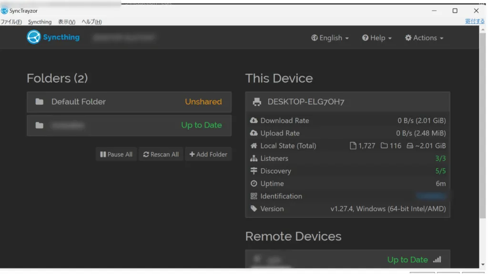Click the Default Folder folder icon

(39, 102)
